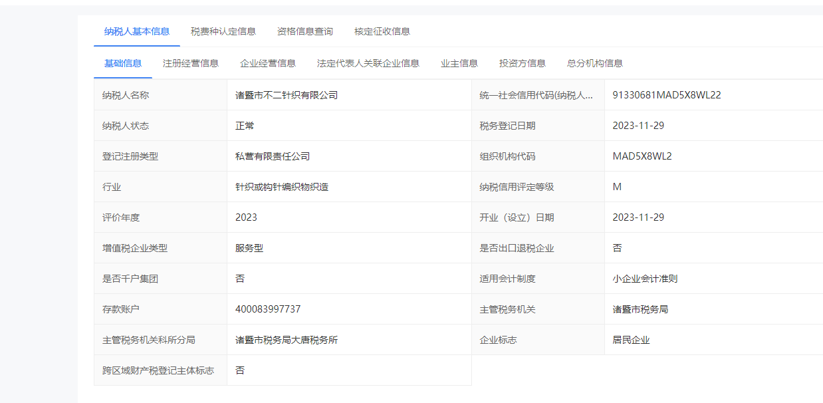
Task: Click the truncated 统一社会信用代码 label
Action: (x=536, y=95)
